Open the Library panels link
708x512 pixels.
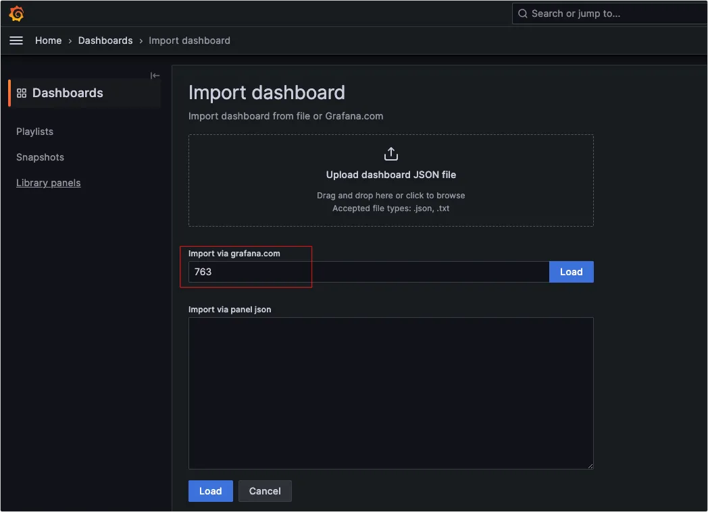click(48, 183)
